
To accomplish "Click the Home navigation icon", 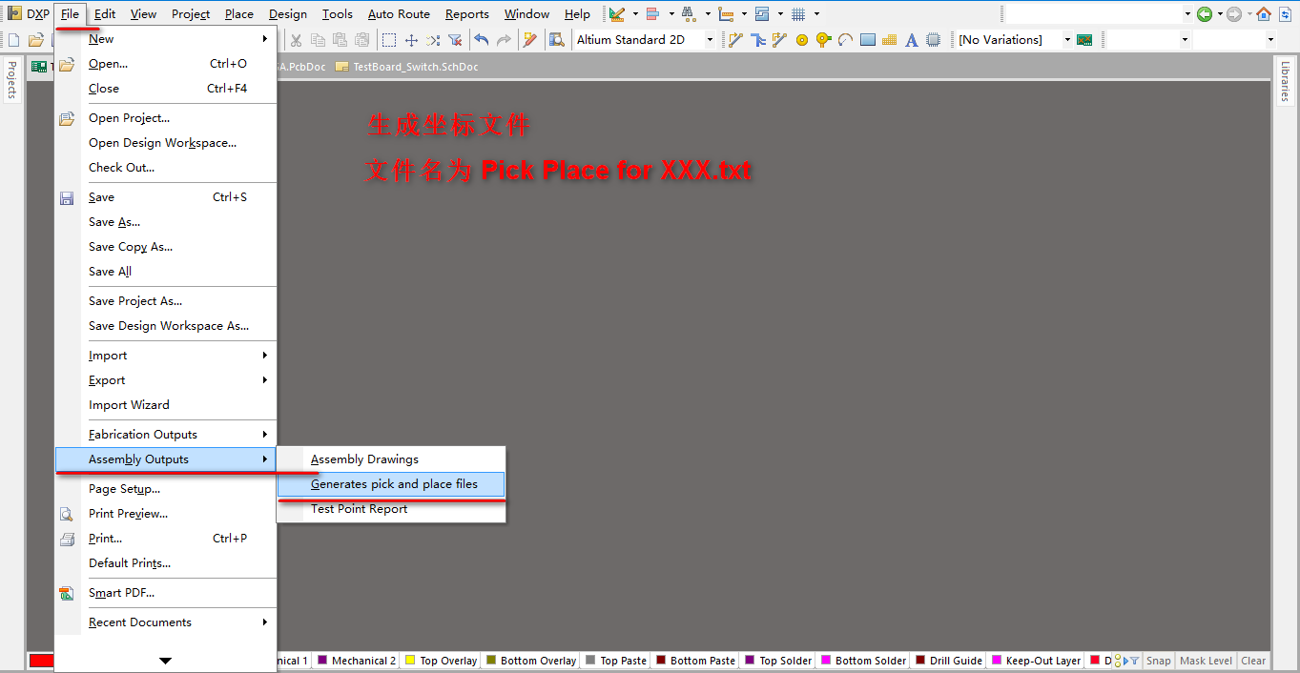I will point(1264,14).
